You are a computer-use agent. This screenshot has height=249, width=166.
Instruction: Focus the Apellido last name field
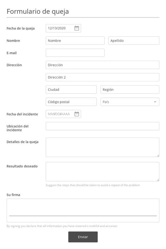click(134, 41)
